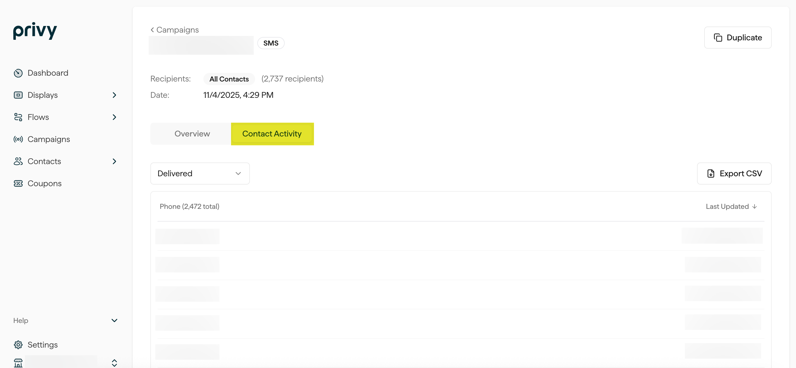Click the download icon on Export CSV
The height and width of the screenshot is (368, 796).
pyautogui.click(x=711, y=173)
